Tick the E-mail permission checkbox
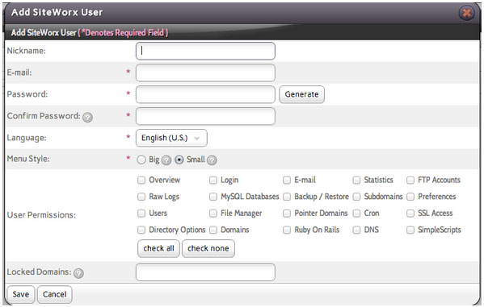The image size is (484, 307). (287, 180)
